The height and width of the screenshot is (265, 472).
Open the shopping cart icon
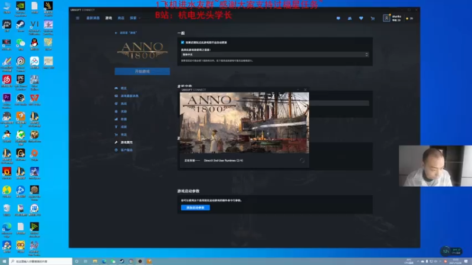point(373,18)
